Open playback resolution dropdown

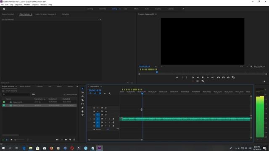click(244, 66)
